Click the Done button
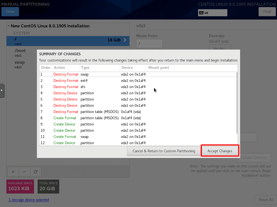277x207 pixels. [10, 12]
